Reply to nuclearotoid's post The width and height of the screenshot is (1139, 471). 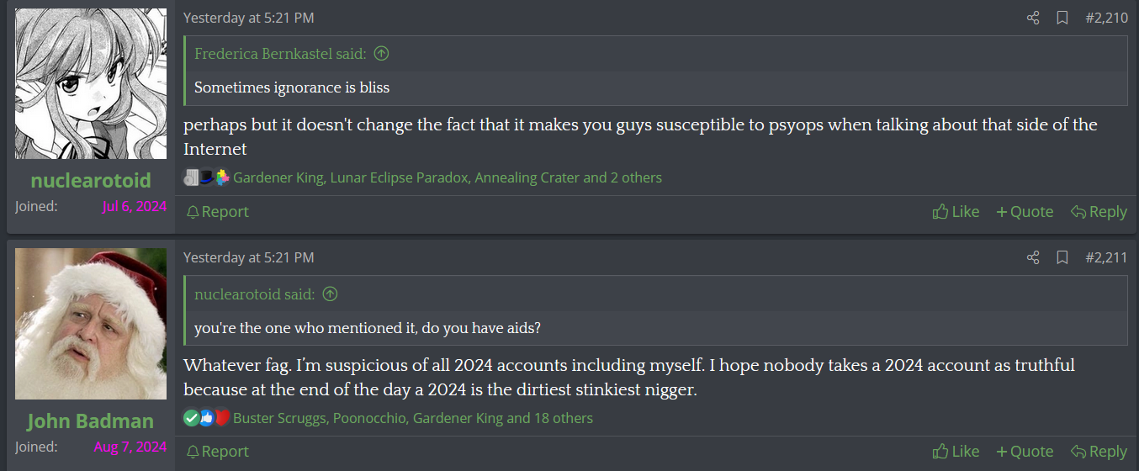[x=1099, y=212]
